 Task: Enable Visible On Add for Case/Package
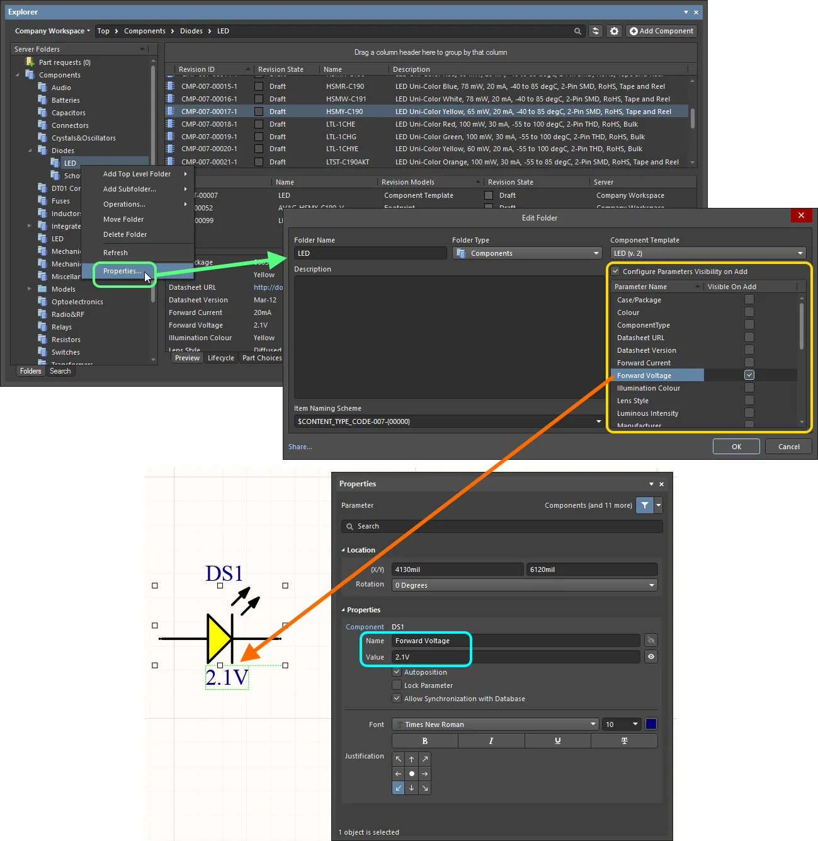click(749, 299)
